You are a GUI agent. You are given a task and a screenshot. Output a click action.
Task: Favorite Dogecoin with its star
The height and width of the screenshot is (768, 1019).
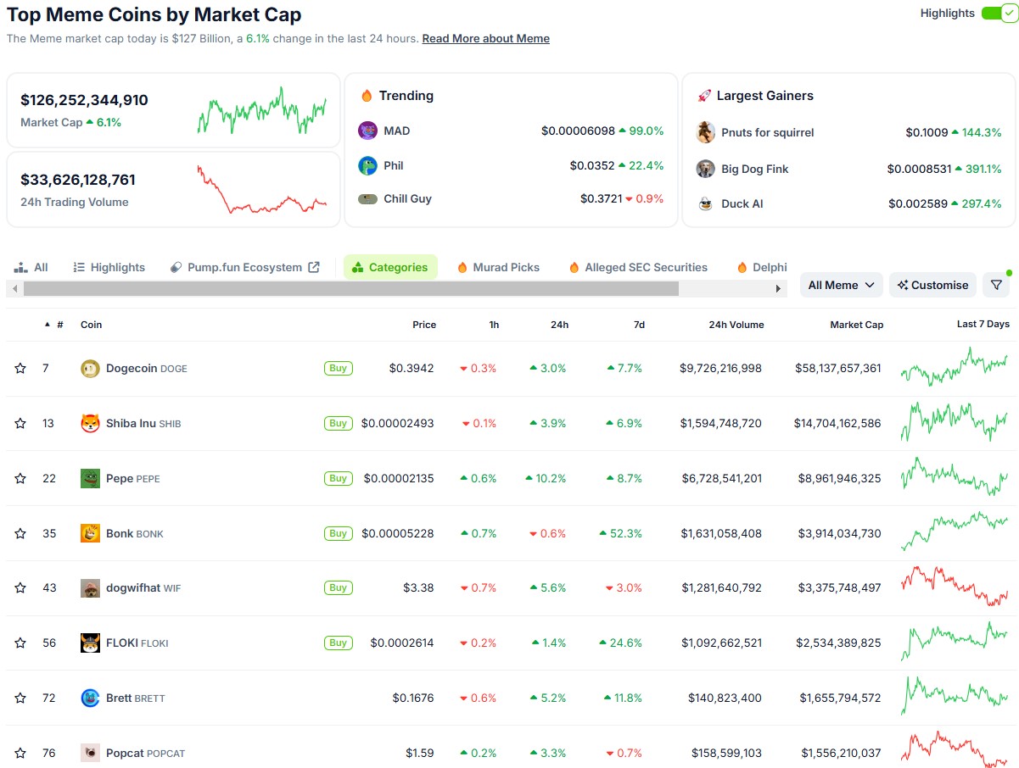tap(20, 369)
